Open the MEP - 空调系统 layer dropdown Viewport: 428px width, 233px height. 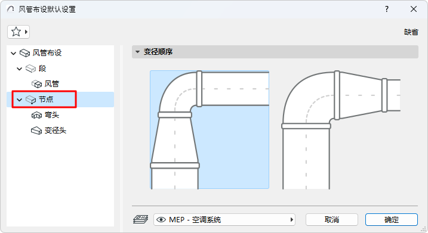224,220
